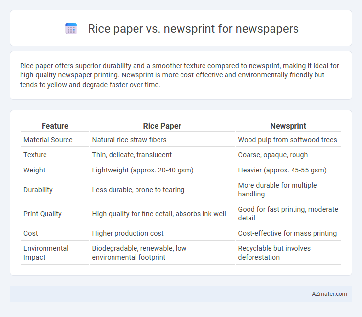Viewport: 362px width, 317px height.
Task: Click the summary paragraph beginning 'Rice paper offers'
Action: pyautogui.click(x=180, y=75)
